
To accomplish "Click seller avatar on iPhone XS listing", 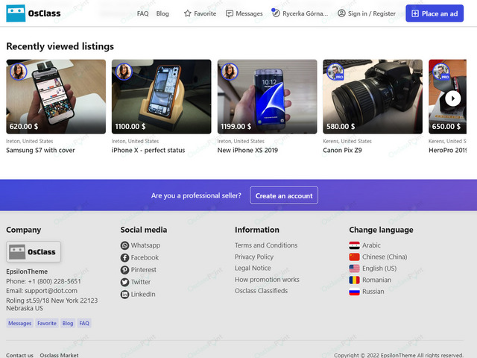I will [230, 72].
